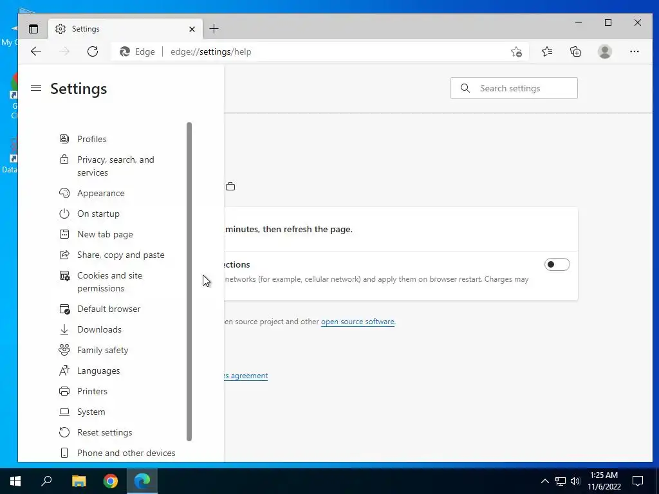
Task: Click the Reset settings circular arrow icon
Action: tap(64, 432)
